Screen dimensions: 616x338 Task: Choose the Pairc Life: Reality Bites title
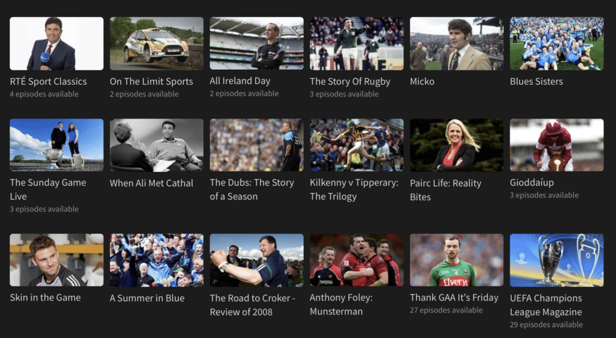coord(446,190)
